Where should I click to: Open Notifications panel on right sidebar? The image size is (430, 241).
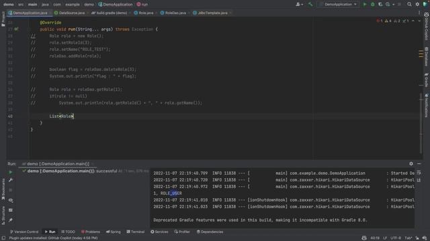427,106
